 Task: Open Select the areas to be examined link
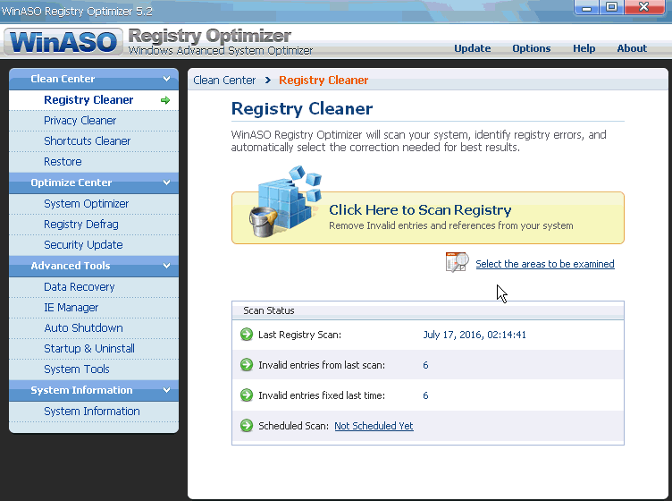pos(544,264)
